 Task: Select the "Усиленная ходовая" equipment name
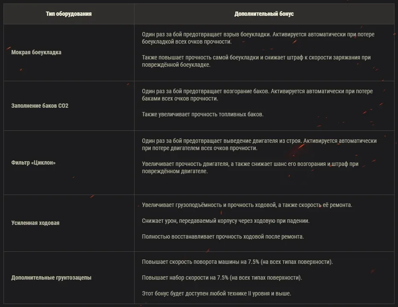click(x=35, y=223)
